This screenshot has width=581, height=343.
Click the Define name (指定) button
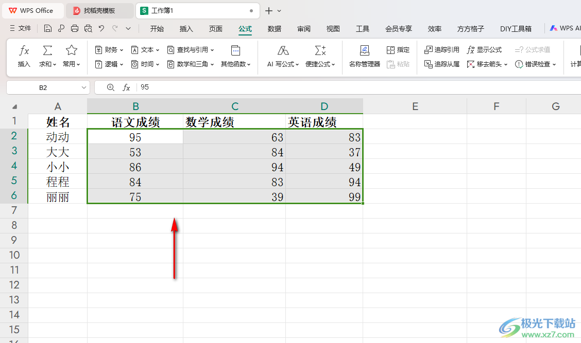398,49
